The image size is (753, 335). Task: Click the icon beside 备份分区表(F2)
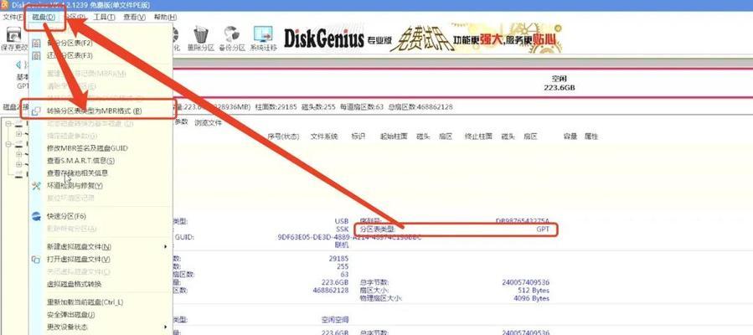36,44
